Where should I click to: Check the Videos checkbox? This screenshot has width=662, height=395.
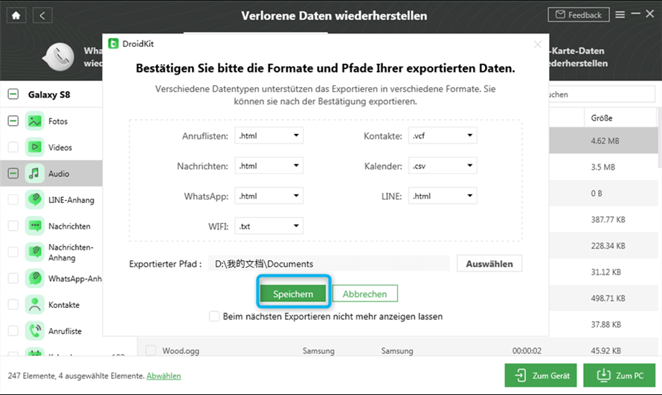[x=13, y=147]
